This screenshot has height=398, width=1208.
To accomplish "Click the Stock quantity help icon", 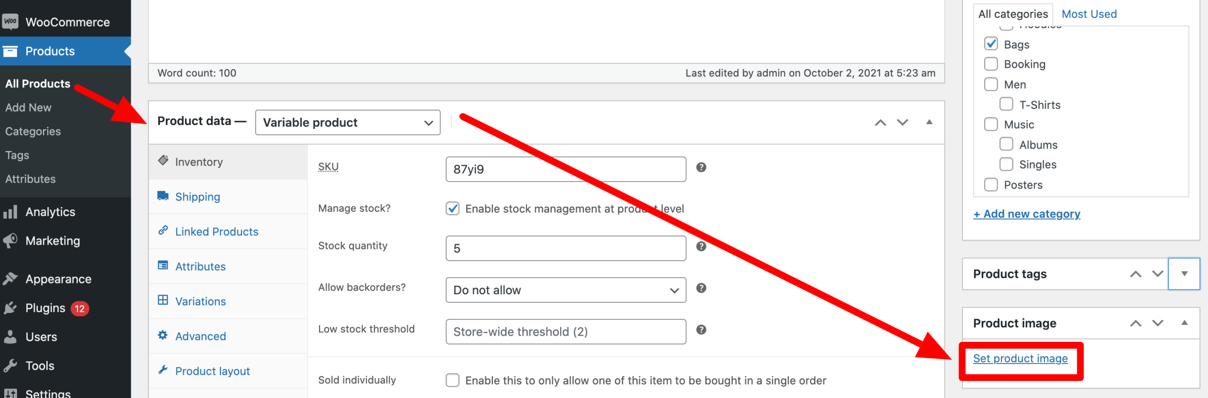I will (x=701, y=246).
